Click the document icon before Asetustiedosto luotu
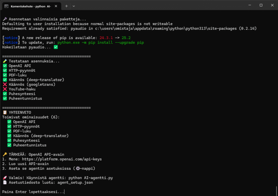Screen dimensions: 278x196 (x=4, y=182)
